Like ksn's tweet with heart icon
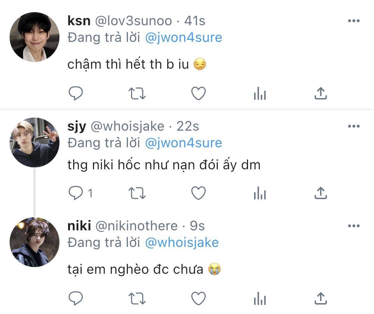374x314 pixels. click(199, 93)
